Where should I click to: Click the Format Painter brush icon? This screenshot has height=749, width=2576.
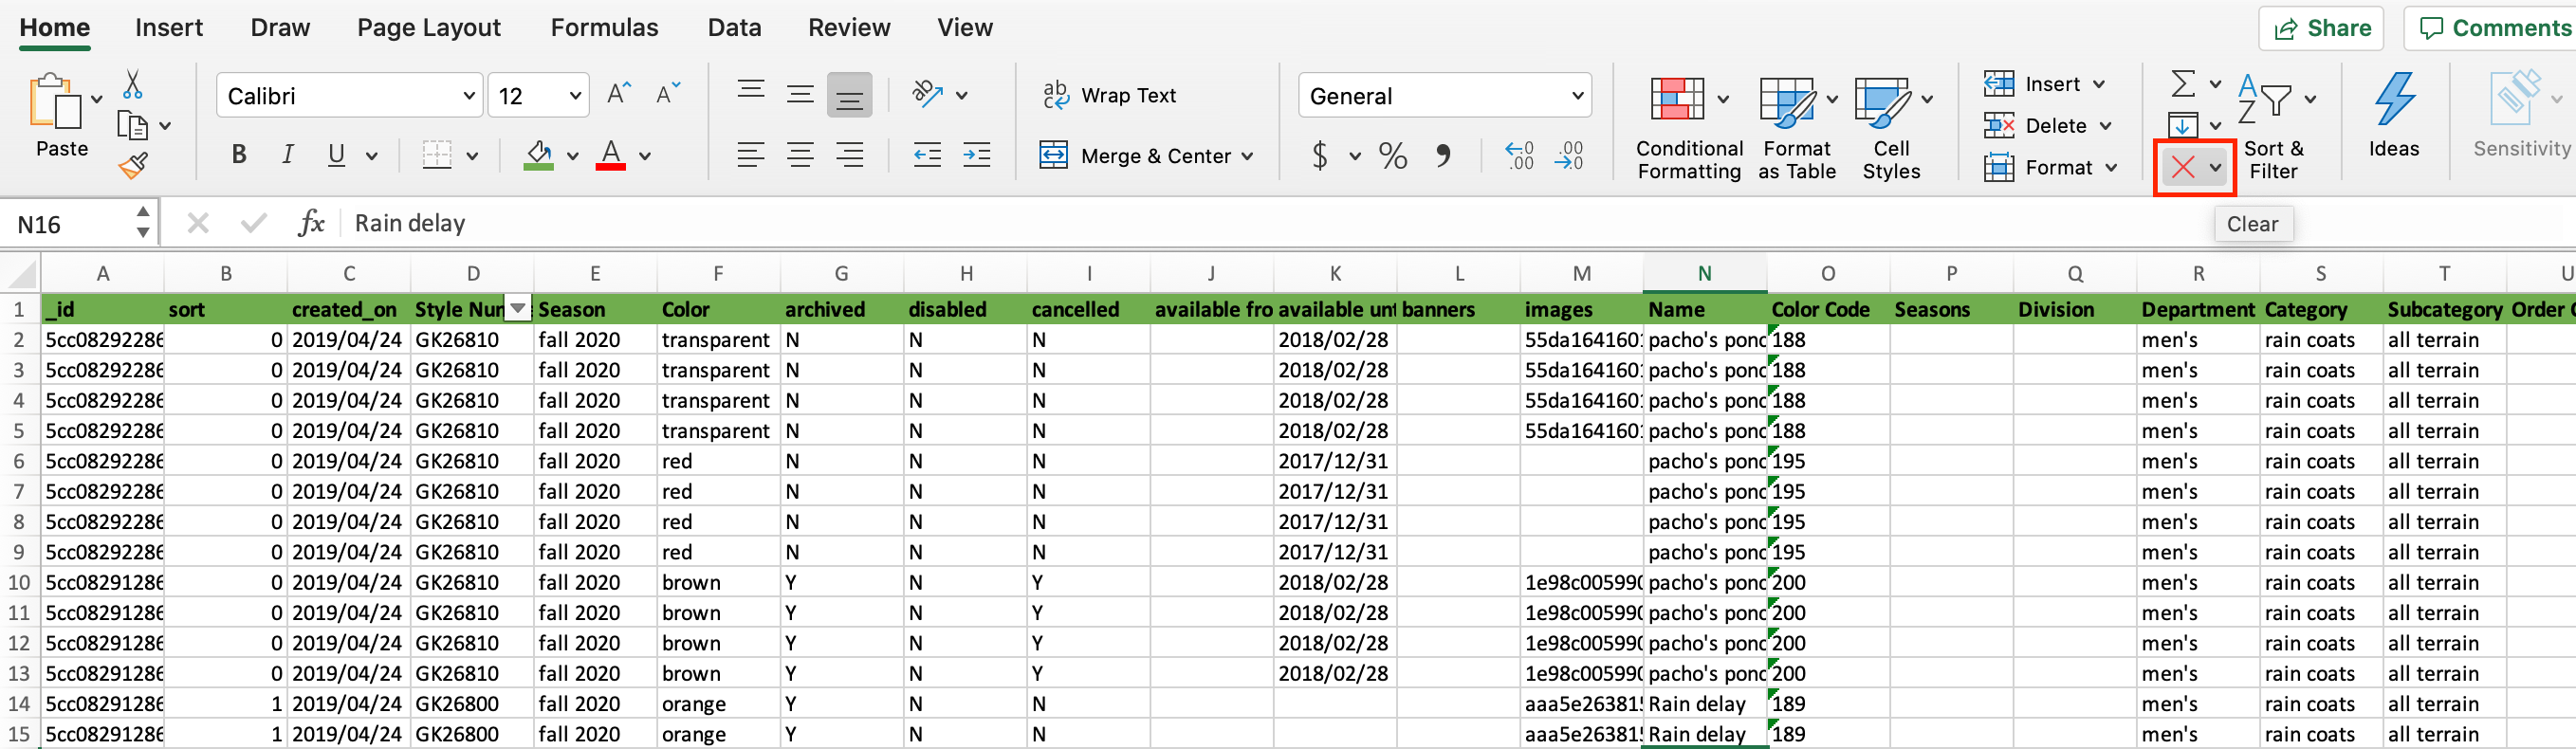[x=133, y=165]
